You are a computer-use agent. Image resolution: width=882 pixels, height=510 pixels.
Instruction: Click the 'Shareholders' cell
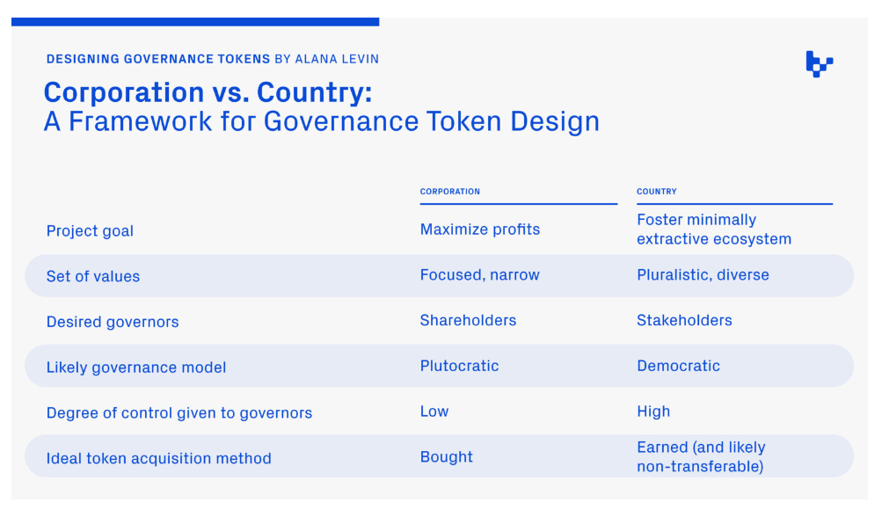click(x=468, y=320)
